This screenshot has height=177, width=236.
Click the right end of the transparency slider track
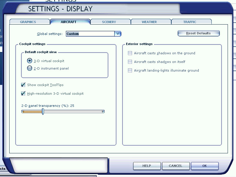coord(103,111)
